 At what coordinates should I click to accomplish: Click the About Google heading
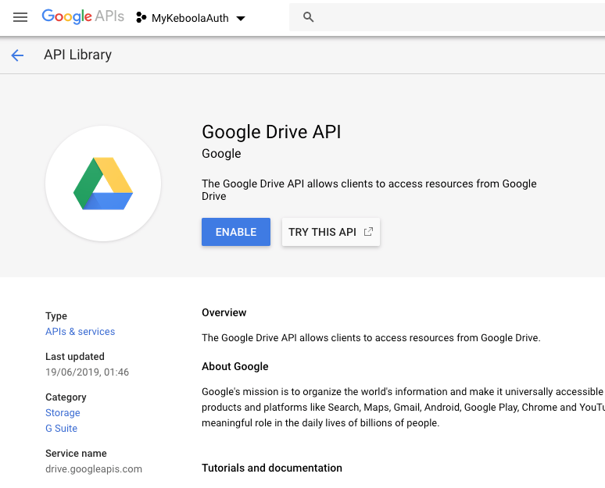click(235, 366)
